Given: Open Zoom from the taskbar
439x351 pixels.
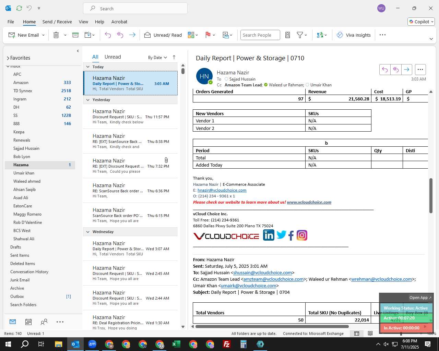Looking at the screenshot, I should tap(92, 344).
